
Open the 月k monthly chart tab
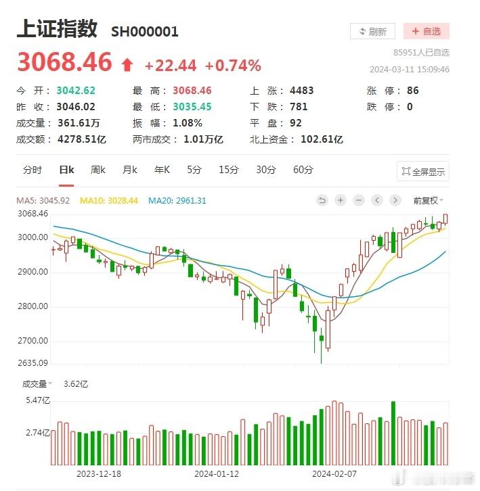coord(130,170)
